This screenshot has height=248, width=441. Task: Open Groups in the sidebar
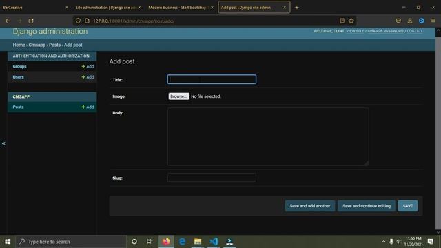click(x=19, y=66)
